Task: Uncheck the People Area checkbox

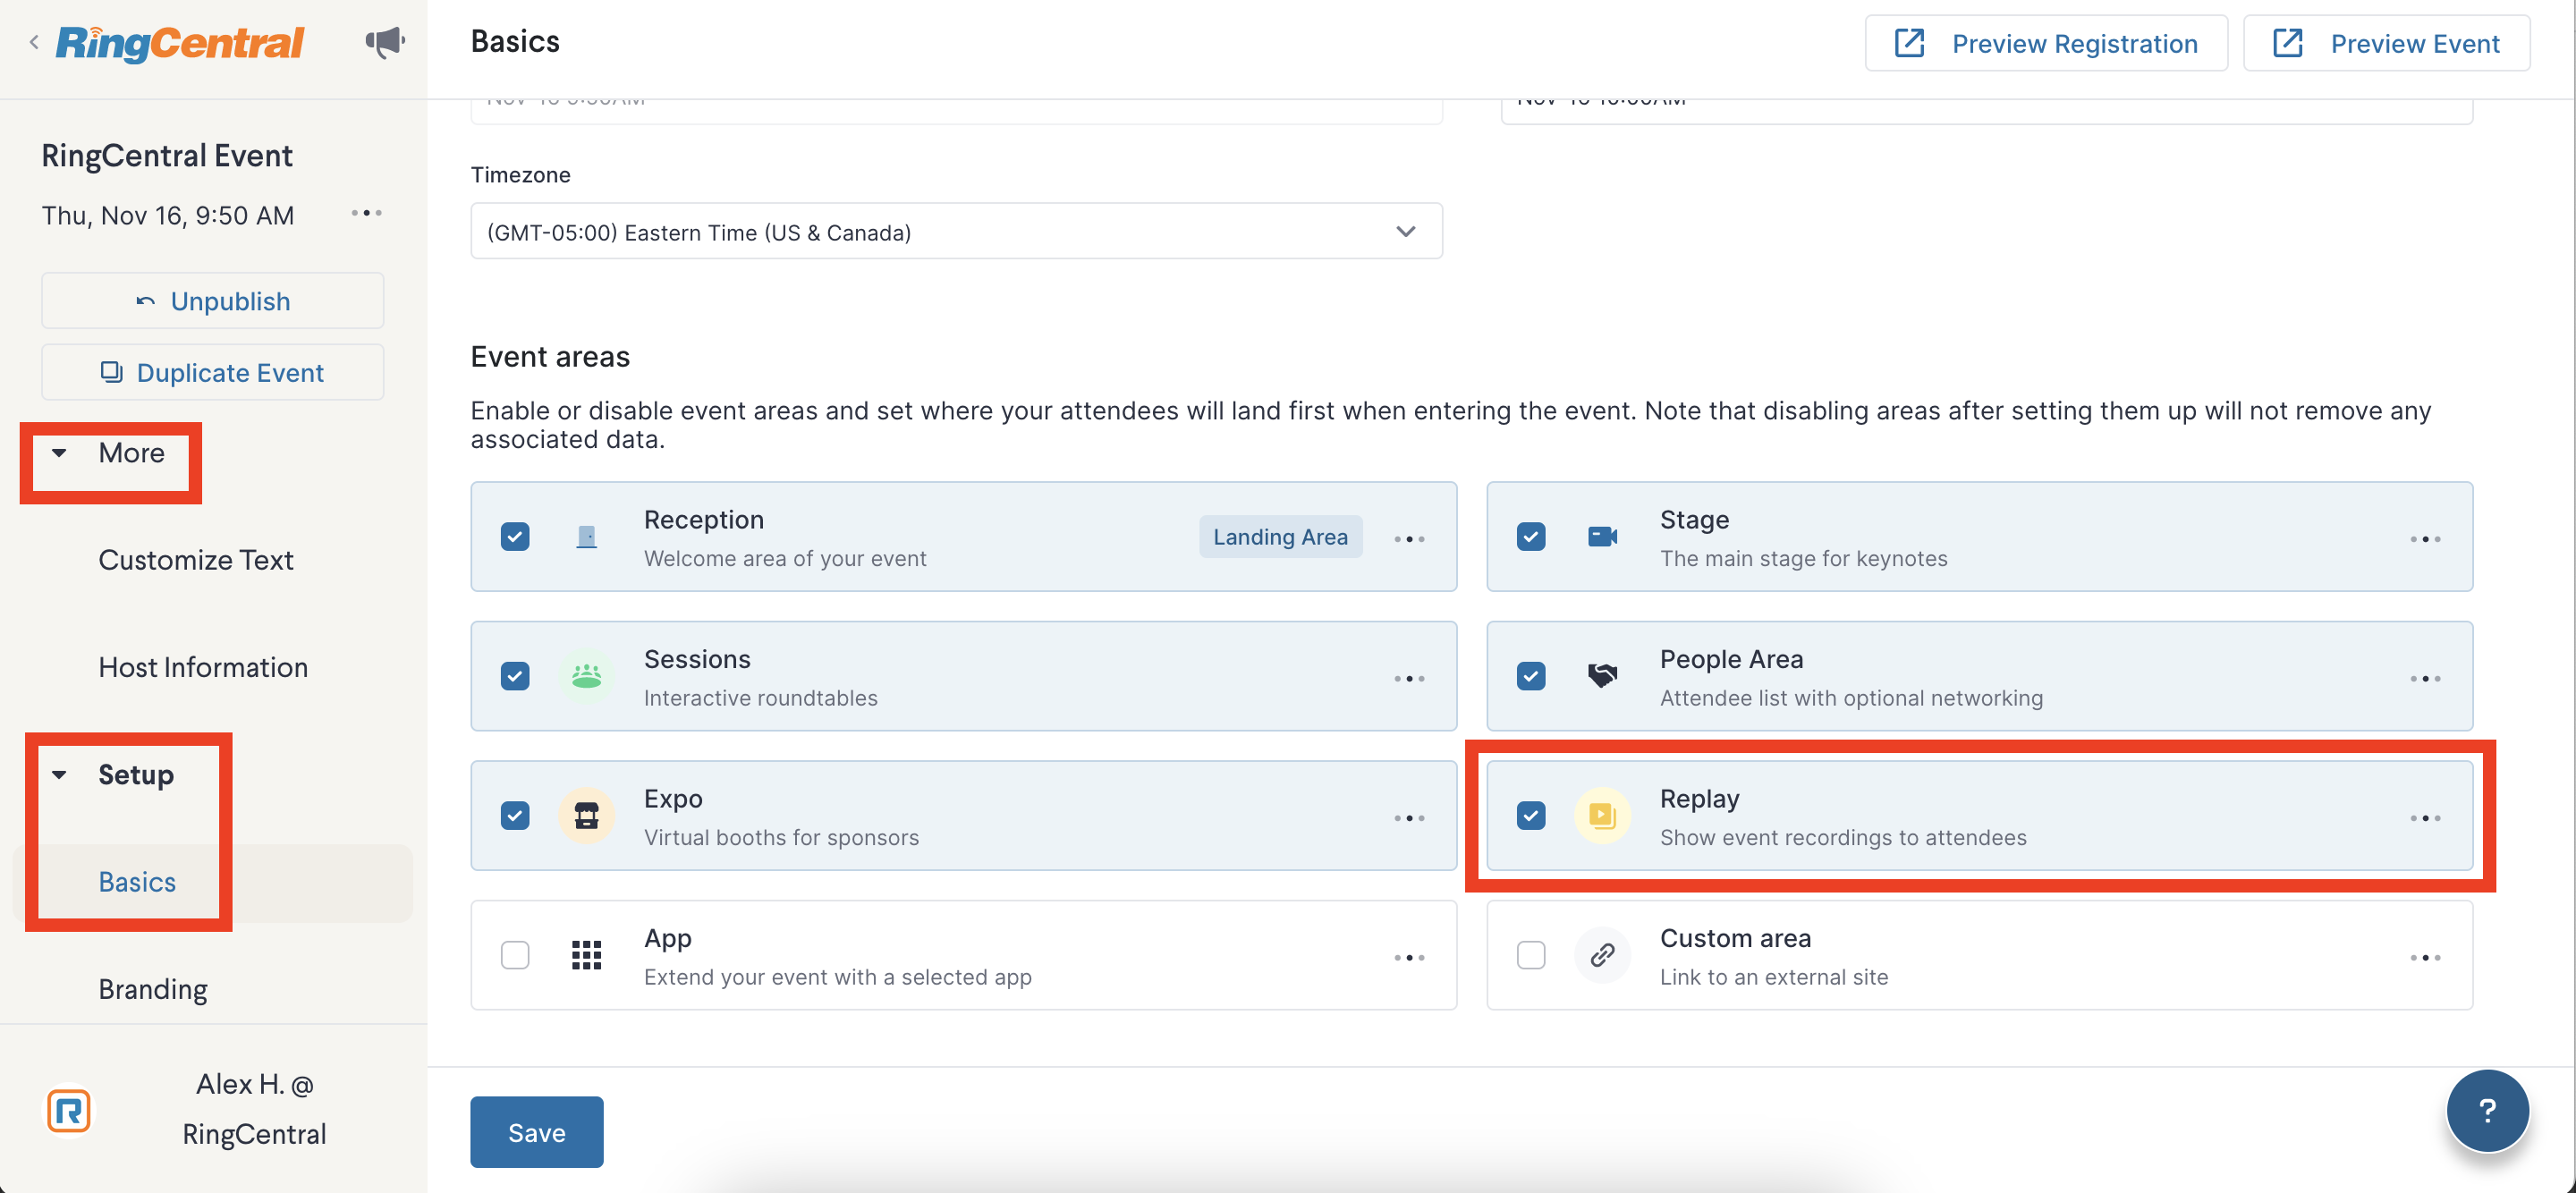Action: click(x=1530, y=677)
